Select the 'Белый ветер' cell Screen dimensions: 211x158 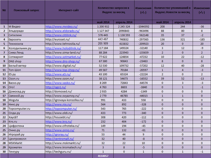pos(26,66)
